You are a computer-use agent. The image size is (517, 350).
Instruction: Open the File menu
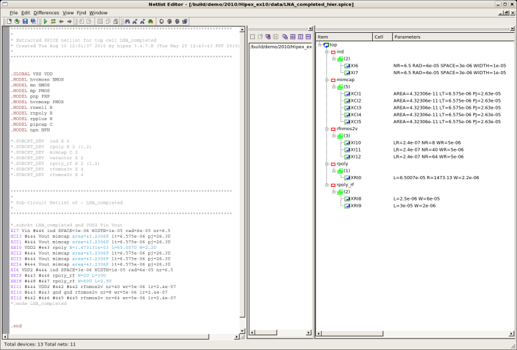[14, 12]
